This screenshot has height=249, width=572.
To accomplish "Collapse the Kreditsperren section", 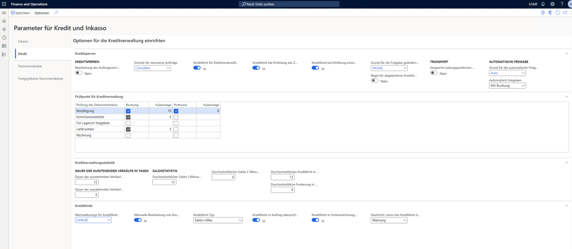I will click(567, 53).
